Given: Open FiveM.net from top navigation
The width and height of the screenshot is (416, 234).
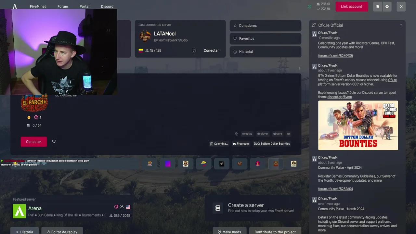Looking at the screenshot, I should 38,6.
